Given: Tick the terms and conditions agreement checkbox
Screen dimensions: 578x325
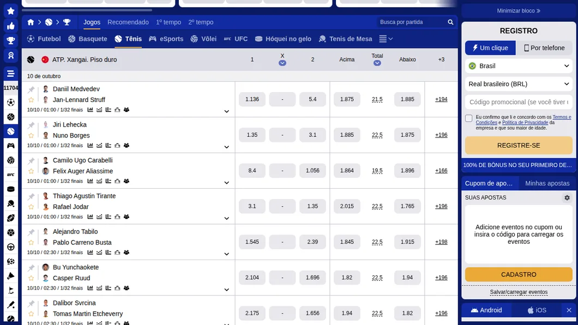Looking at the screenshot, I should [x=468, y=118].
